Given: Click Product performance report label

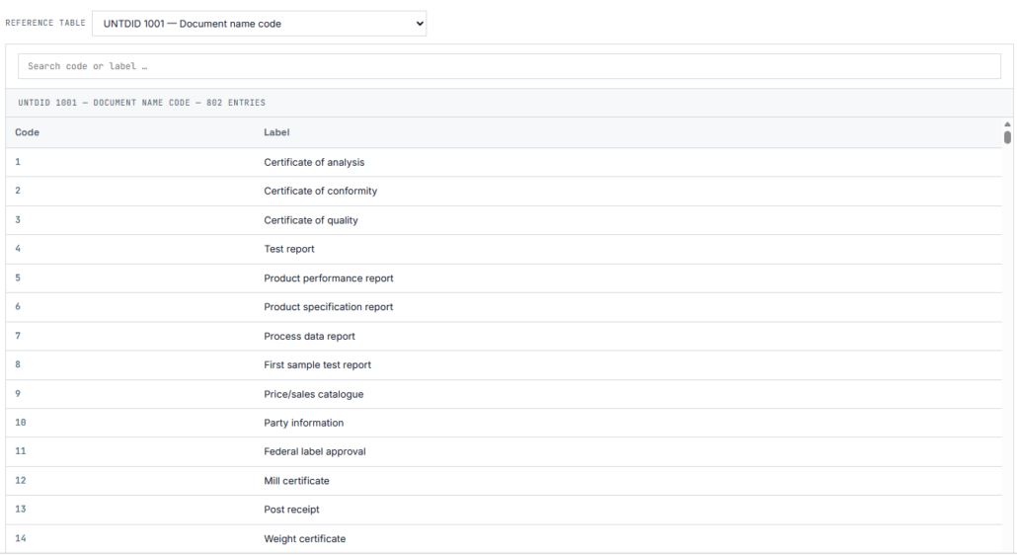Looking at the screenshot, I should point(328,278).
